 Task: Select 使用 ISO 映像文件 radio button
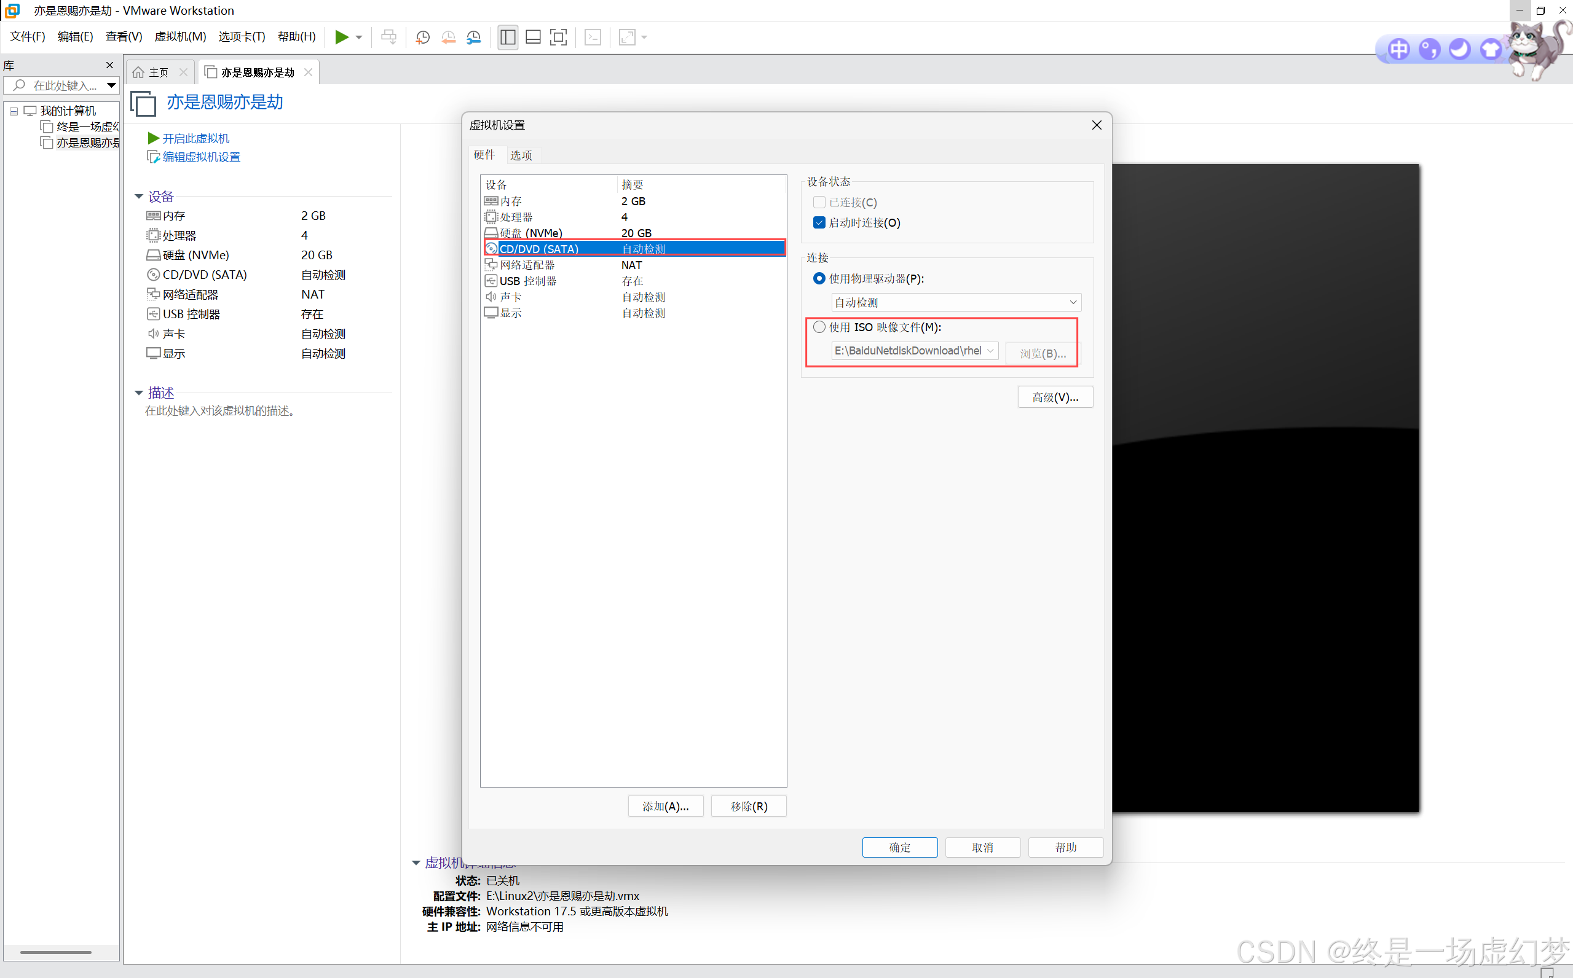819,327
